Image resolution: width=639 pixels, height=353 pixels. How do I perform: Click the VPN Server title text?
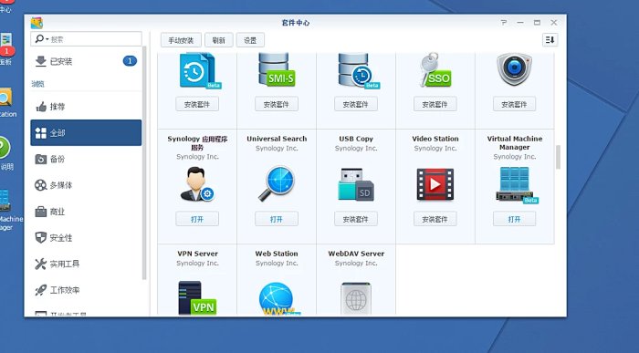[197, 254]
